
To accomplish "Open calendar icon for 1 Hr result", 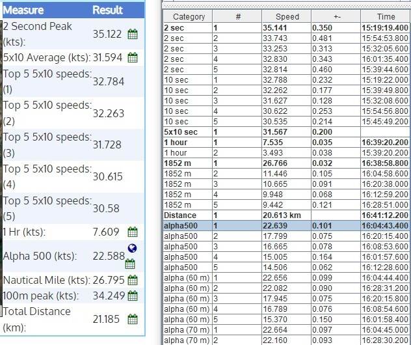I will (133, 232).
